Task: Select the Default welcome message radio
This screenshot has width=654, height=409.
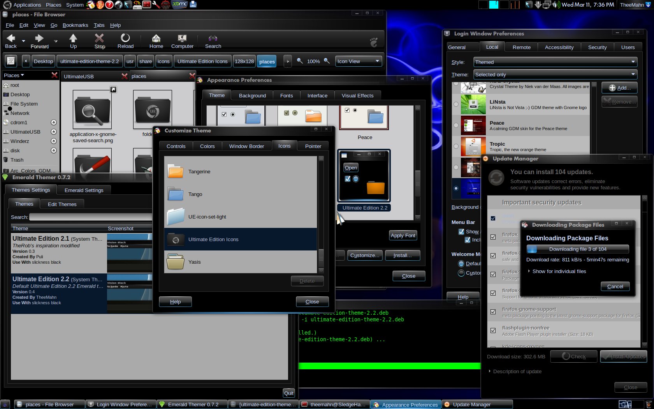Action: tap(461, 263)
